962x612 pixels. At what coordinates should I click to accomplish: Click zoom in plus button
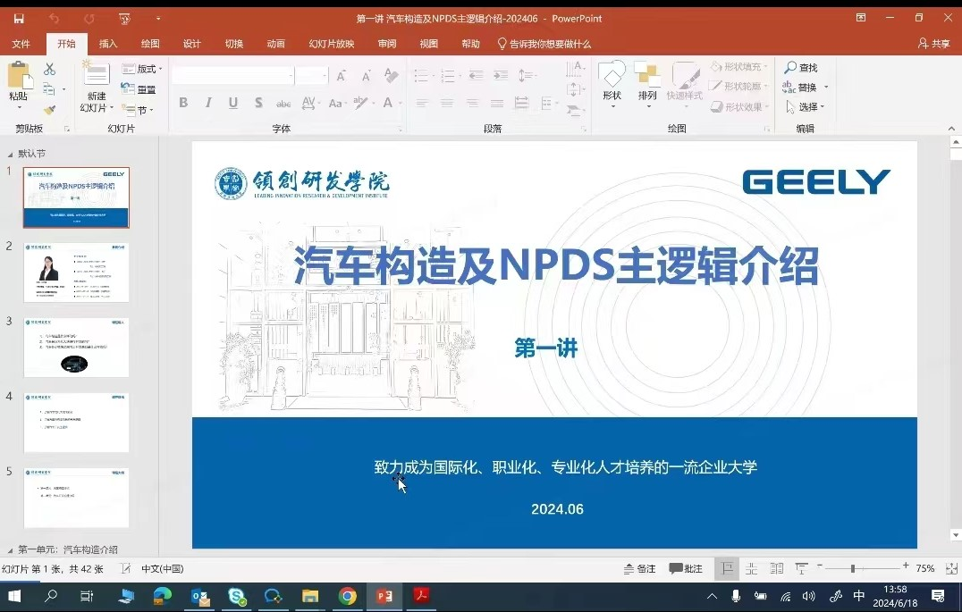(x=906, y=566)
